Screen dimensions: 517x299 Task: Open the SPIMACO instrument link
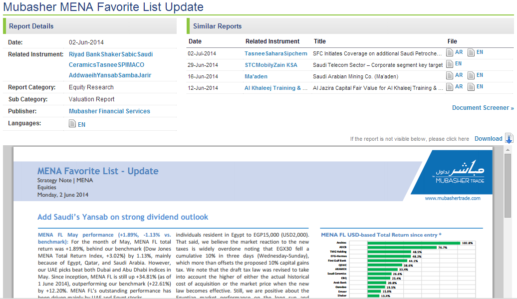click(x=131, y=65)
